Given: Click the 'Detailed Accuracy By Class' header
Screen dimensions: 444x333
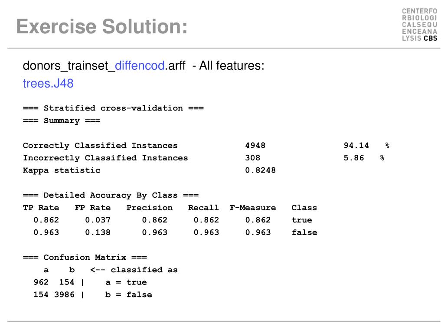Looking at the screenshot, I should [111, 196].
